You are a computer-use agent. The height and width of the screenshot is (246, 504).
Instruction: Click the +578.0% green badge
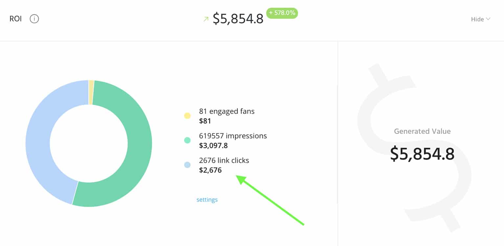pos(282,13)
